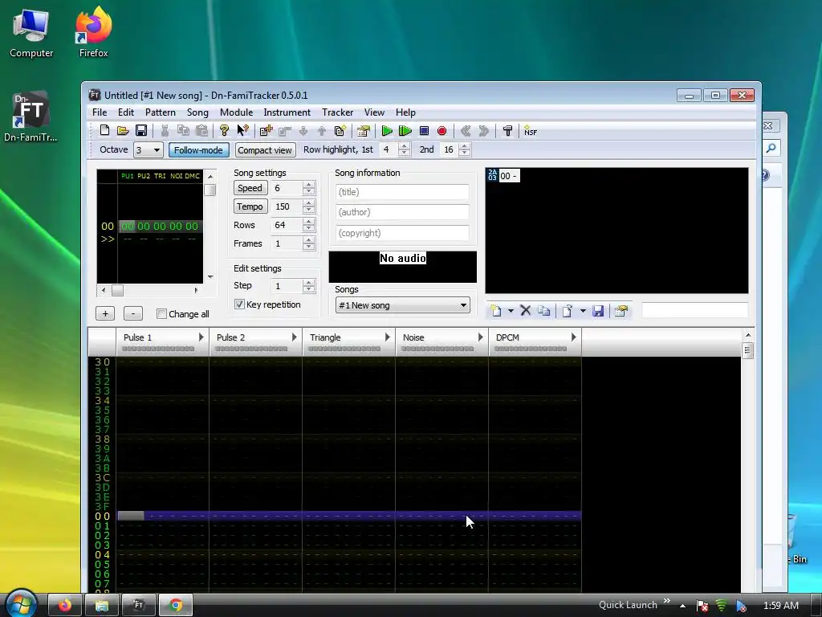Image resolution: width=822 pixels, height=617 pixels.
Task: Click the Pulse 1 channel header
Action: [x=162, y=342]
